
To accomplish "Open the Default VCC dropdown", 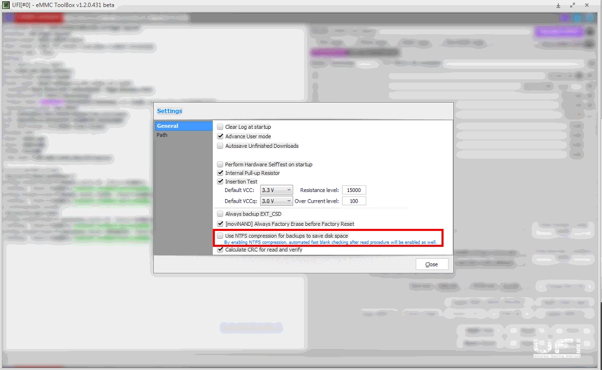I will (276, 190).
